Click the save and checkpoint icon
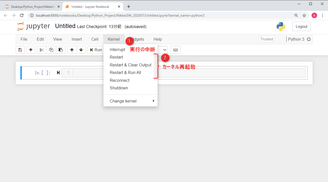Viewport: 328px width, 182px height. point(20,50)
